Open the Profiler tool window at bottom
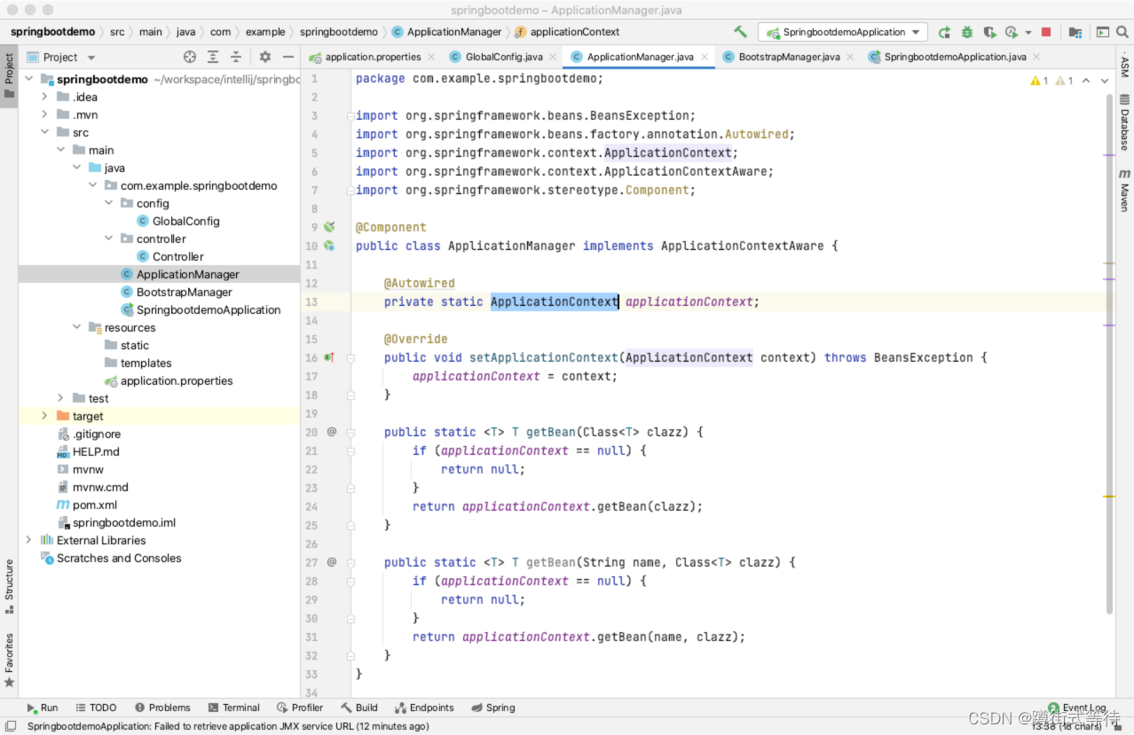The image size is (1134, 735). 300,708
